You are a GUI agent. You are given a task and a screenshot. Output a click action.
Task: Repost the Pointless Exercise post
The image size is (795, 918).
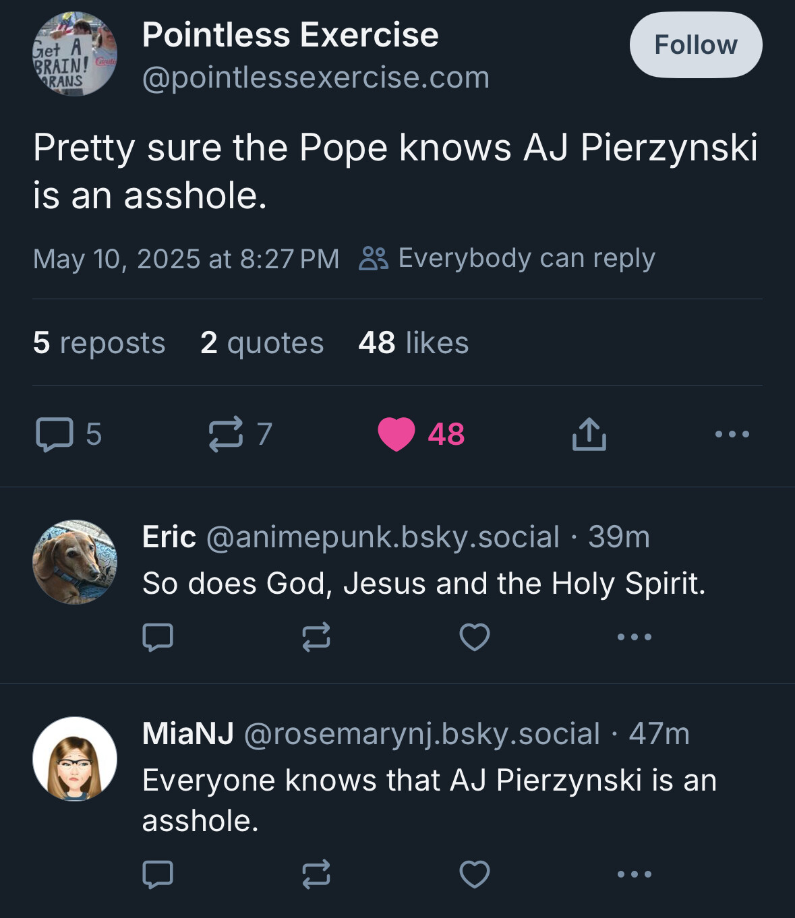click(x=226, y=434)
